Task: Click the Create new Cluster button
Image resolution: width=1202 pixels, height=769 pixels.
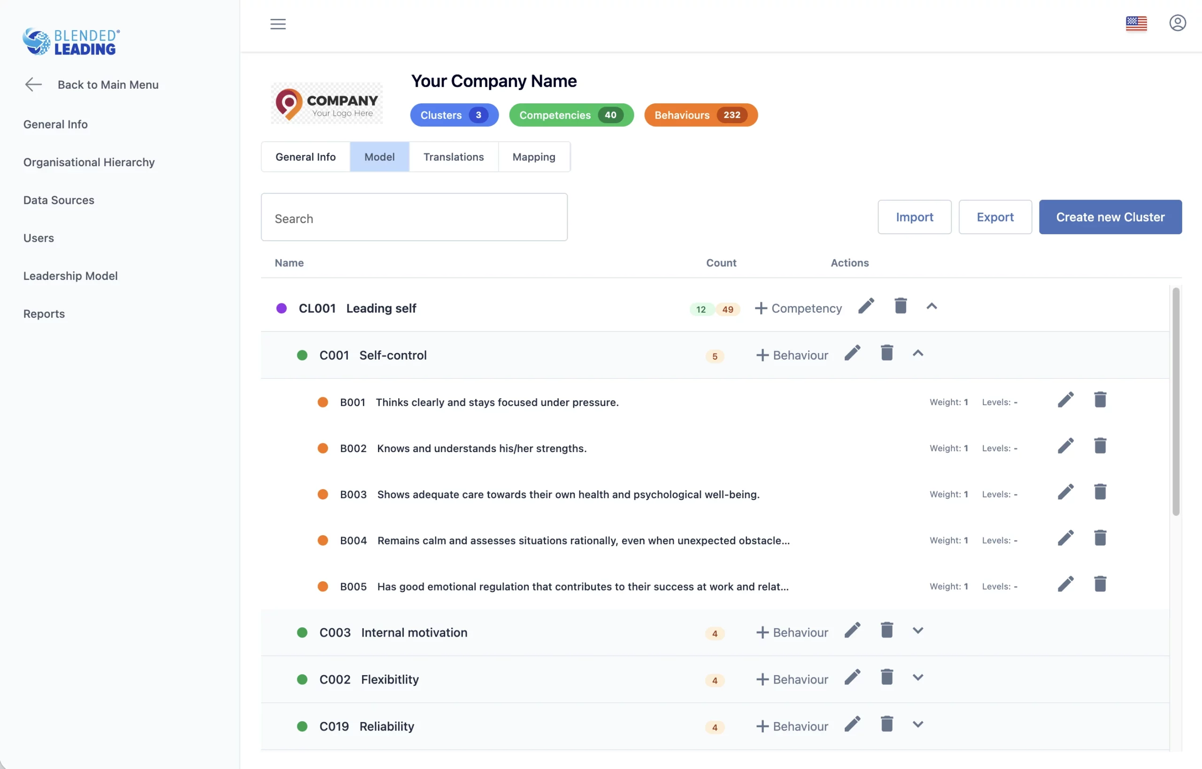Action: 1110,217
